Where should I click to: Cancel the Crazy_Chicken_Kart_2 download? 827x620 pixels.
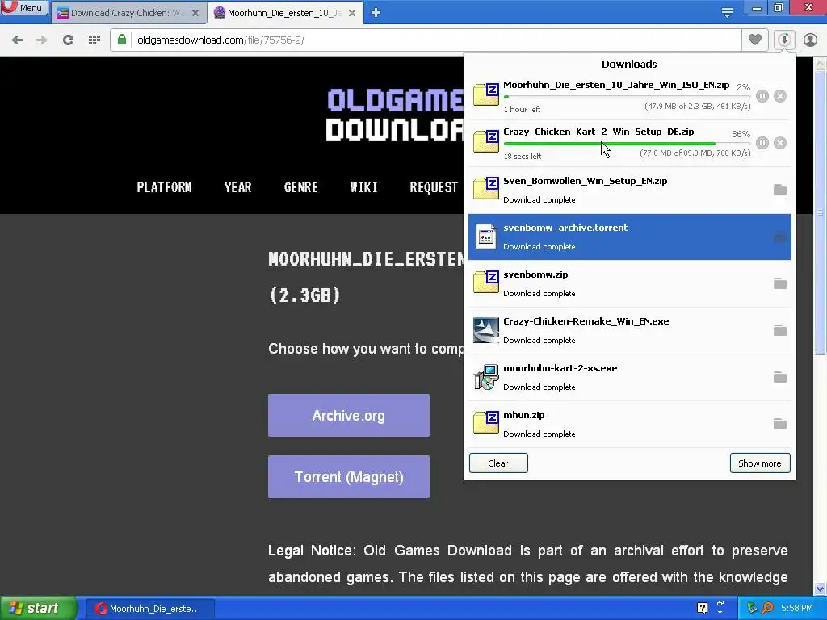[x=780, y=143]
